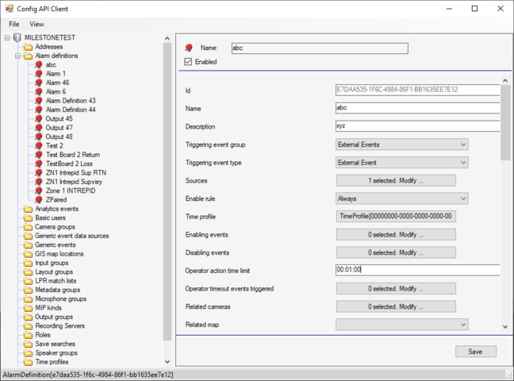This screenshot has width=514, height=381.
Task: Click the folder icon beside Recording Servers
Action: [28, 326]
